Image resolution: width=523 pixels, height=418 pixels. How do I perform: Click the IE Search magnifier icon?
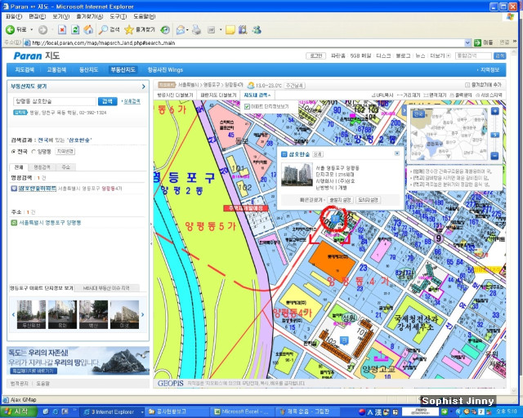[x=104, y=30]
